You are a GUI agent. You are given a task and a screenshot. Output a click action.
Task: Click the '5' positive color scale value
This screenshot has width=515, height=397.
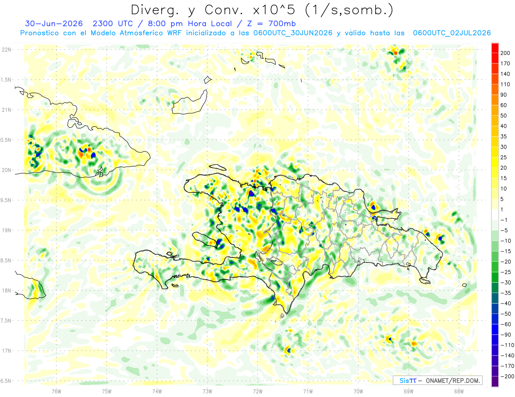[503, 199]
